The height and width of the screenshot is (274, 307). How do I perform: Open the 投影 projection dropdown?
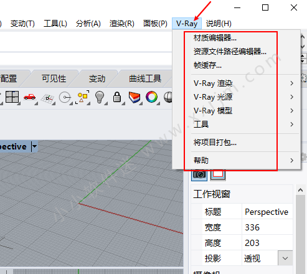tap(285, 258)
